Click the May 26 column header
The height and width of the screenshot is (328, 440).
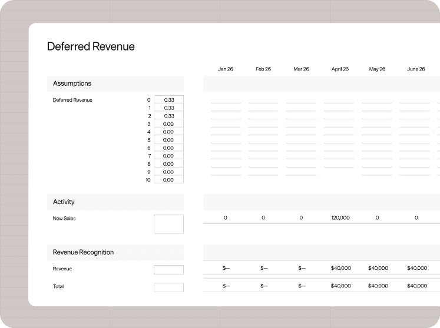coord(377,69)
